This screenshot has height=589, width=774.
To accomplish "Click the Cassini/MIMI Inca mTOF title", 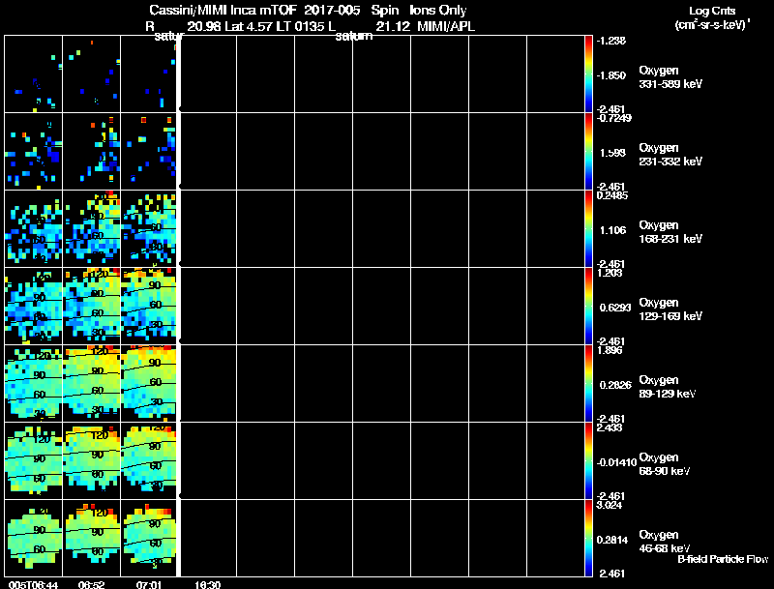I will click(223, 10).
